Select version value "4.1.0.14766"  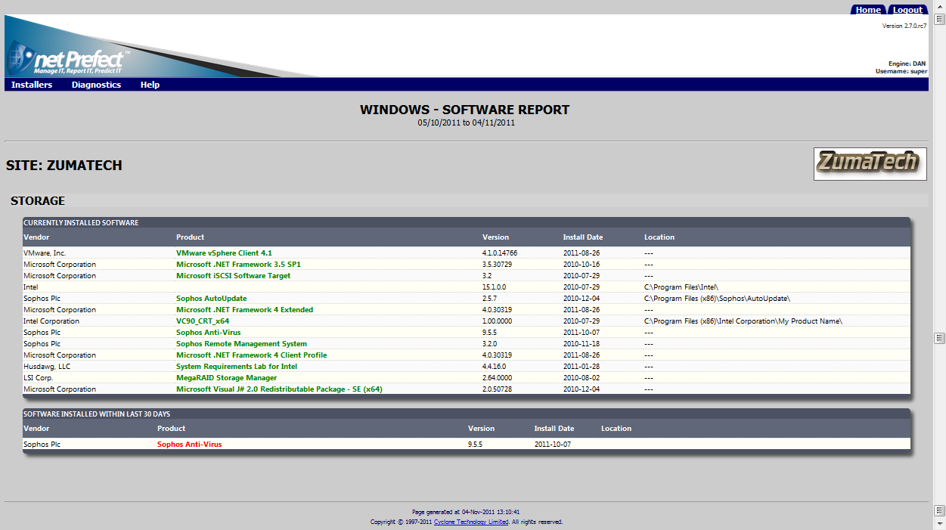(x=500, y=253)
